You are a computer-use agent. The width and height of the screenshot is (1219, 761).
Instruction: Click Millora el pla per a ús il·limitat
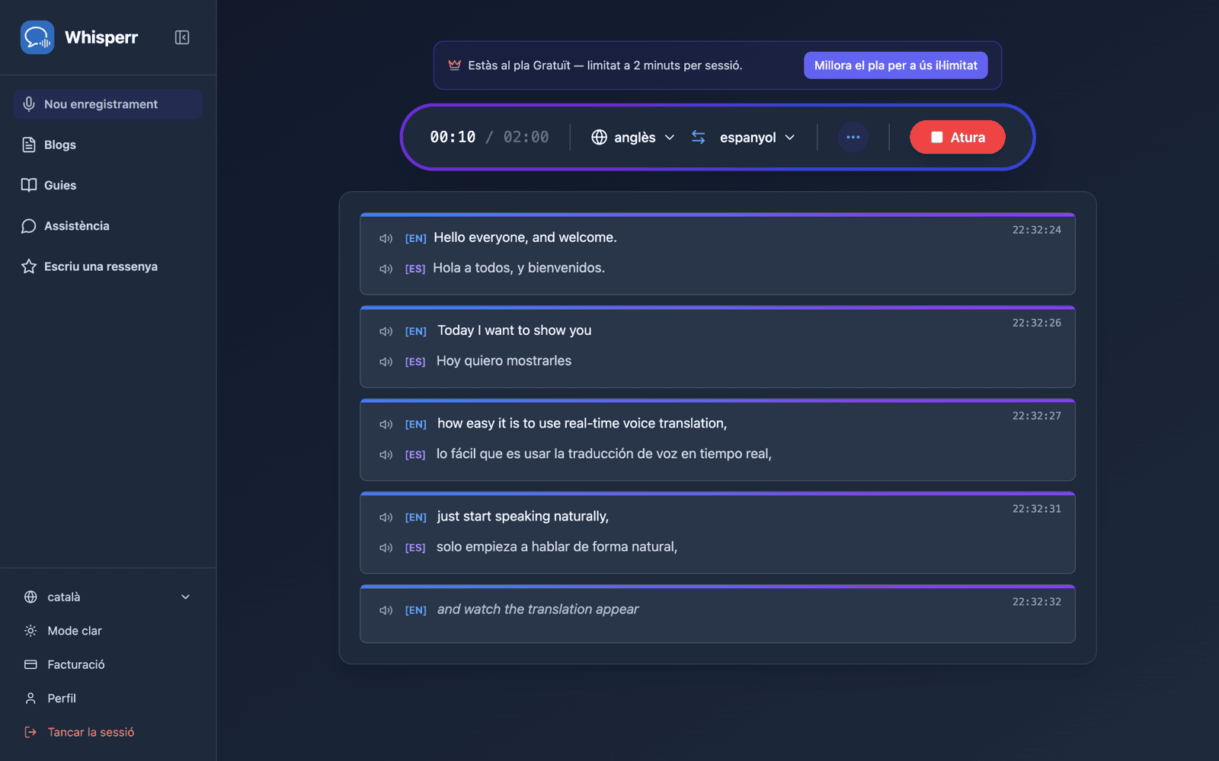pyautogui.click(x=895, y=65)
